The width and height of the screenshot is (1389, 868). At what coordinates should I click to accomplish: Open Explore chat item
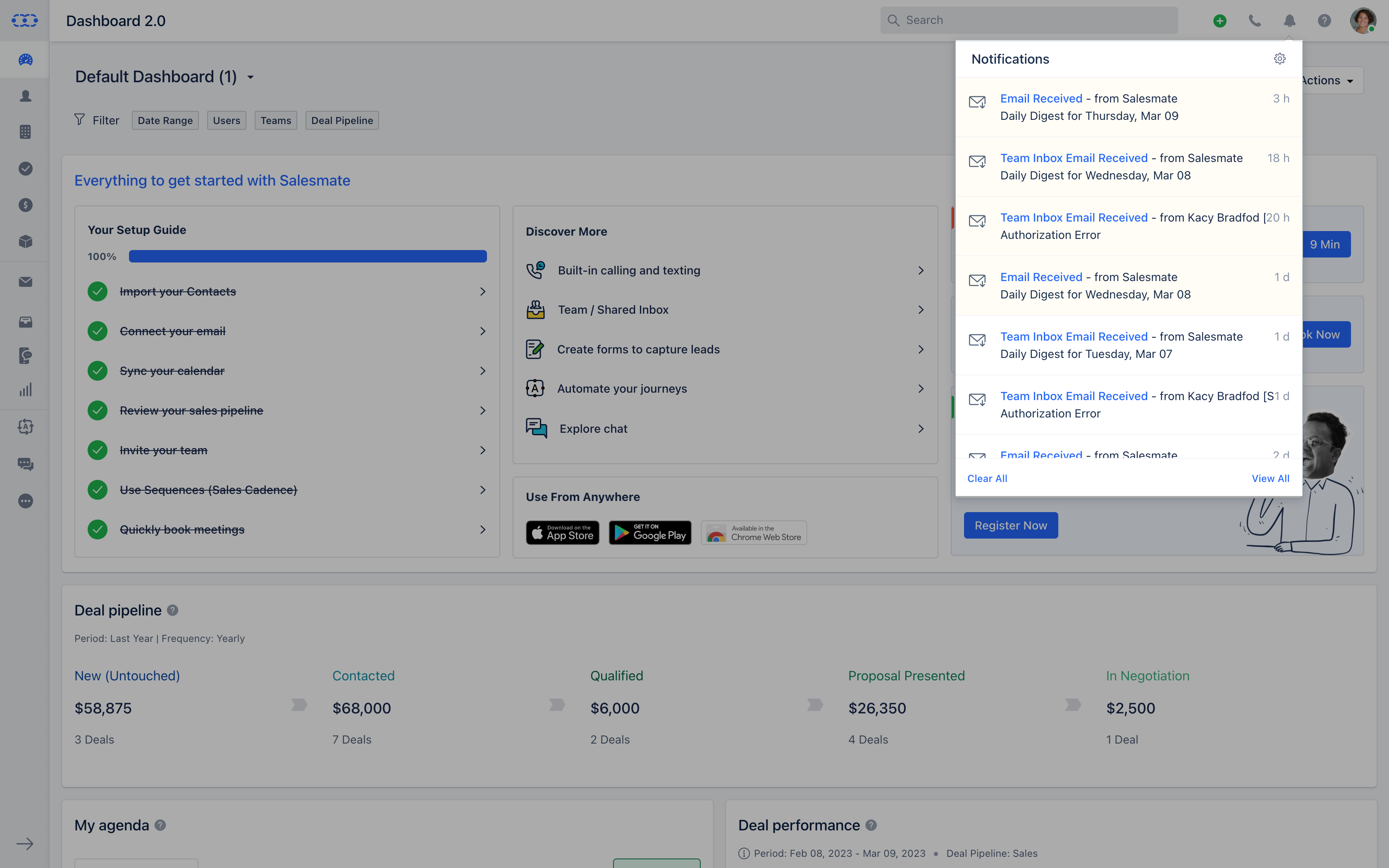click(726, 429)
